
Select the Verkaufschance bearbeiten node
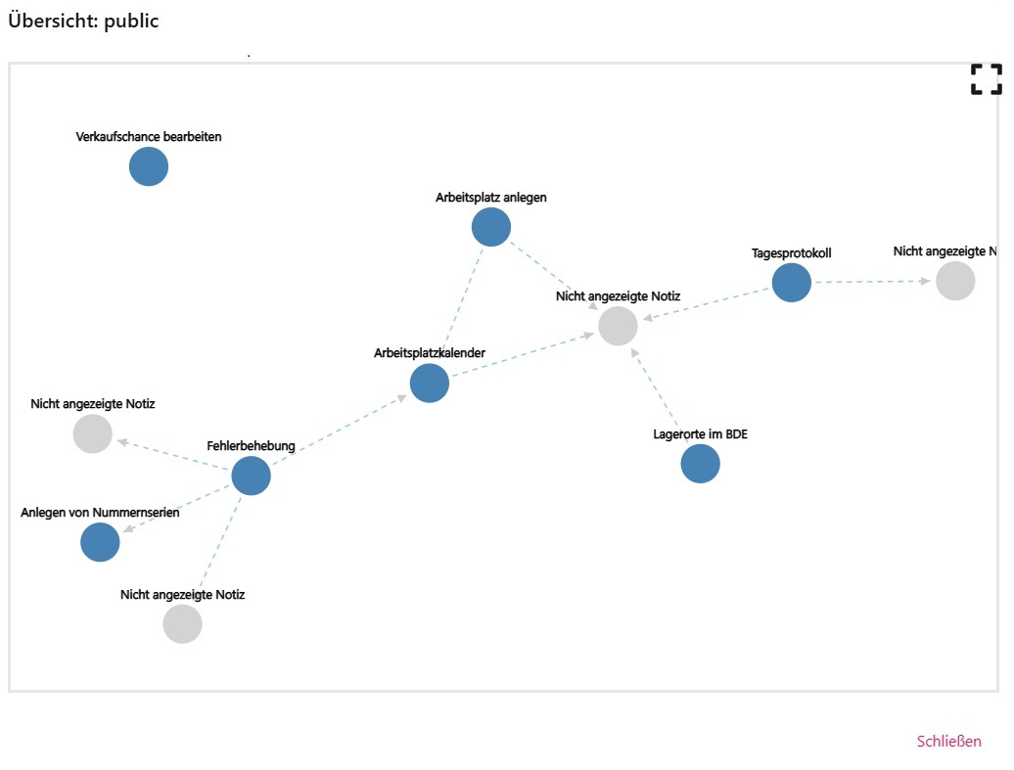tap(147, 166)
